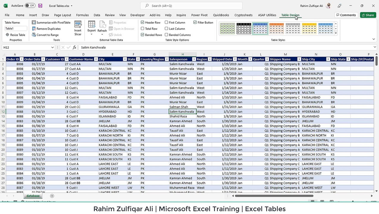Open Order ID filter dropdown

(x=21, y=59)
